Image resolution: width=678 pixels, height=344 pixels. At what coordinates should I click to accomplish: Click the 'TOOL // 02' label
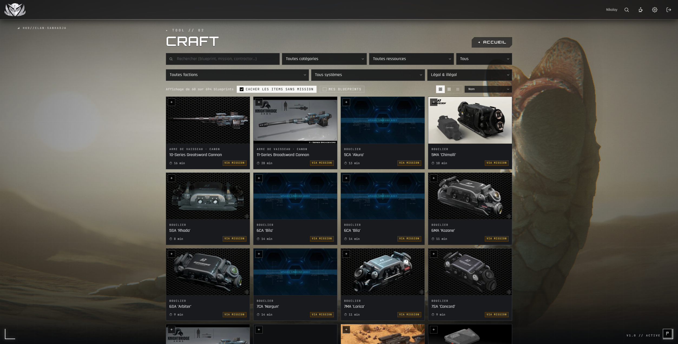pos(188,30)
